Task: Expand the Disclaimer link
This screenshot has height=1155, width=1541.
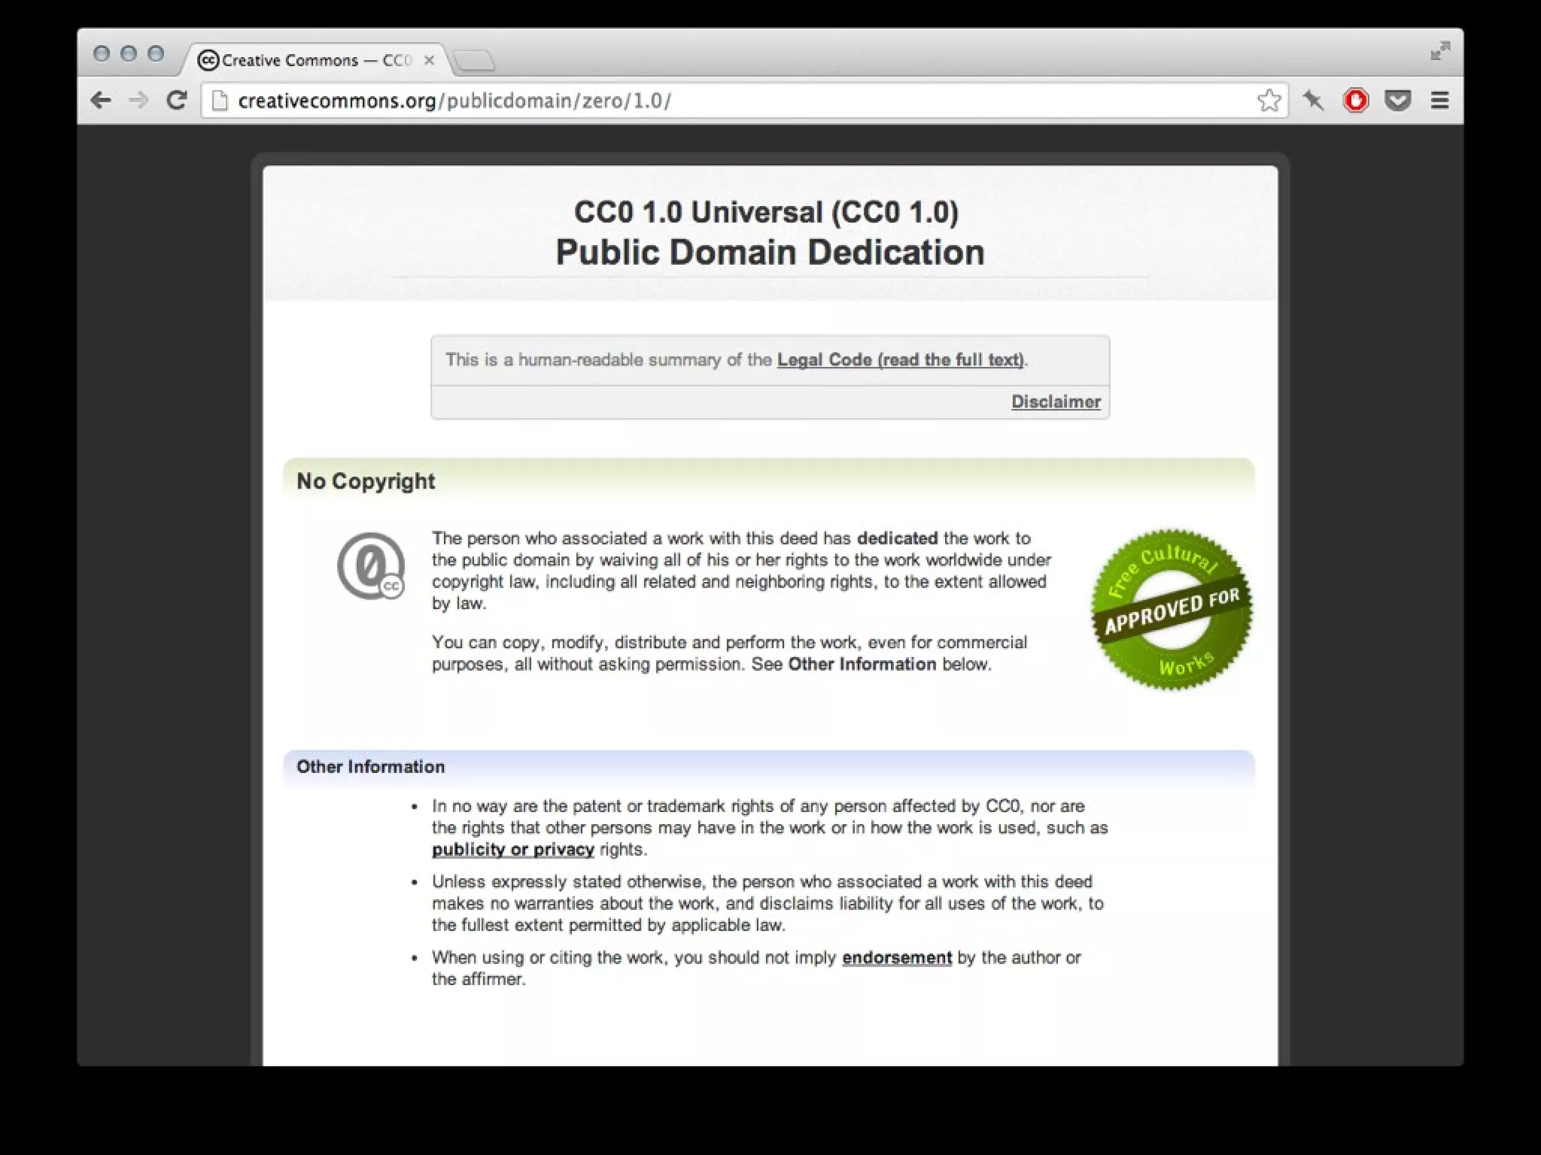Action: tap(1055, 402)
